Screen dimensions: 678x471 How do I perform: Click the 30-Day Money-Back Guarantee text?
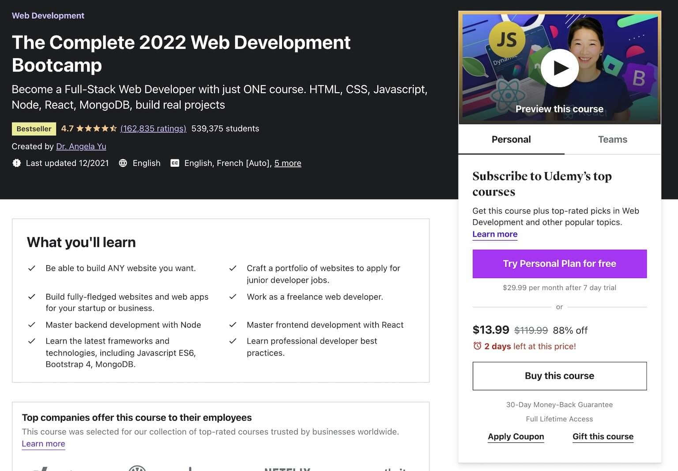click(559, 404)
